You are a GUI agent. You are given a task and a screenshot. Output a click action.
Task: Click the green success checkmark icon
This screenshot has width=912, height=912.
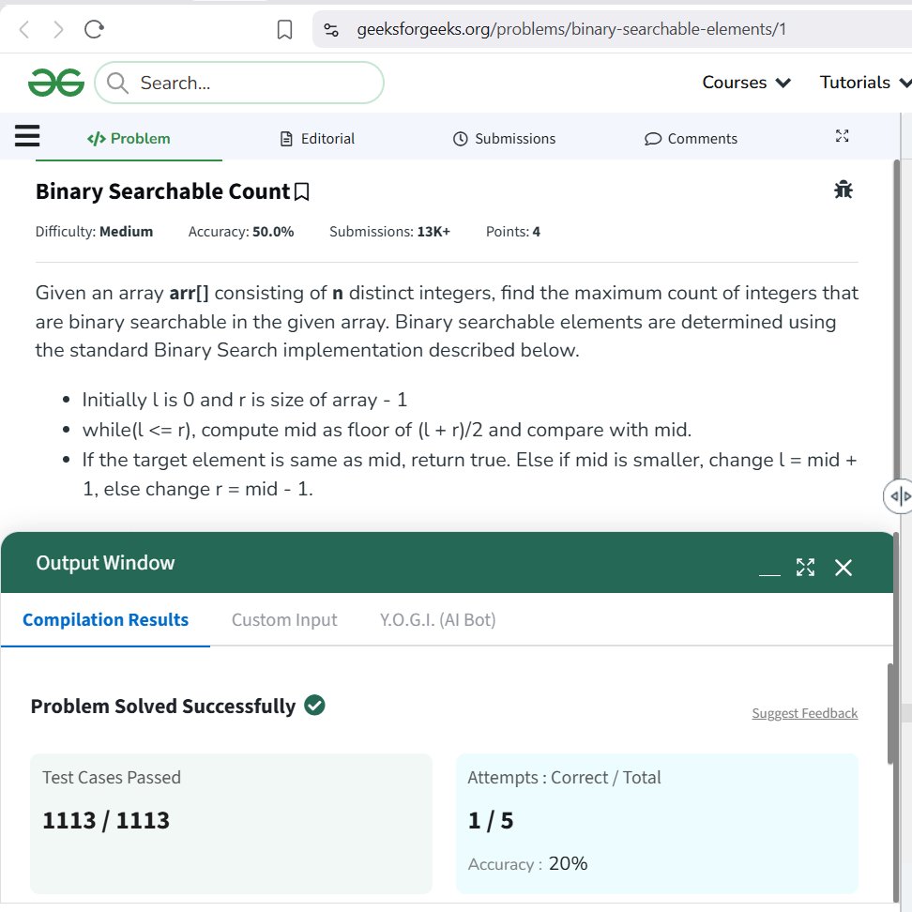click(314, 705)
